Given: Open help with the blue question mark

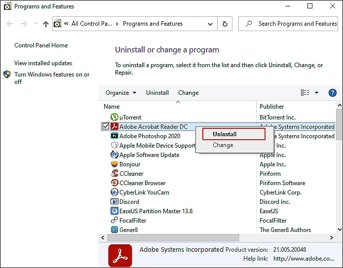Looking at the screenshot, I should click(x=332, y=93).
